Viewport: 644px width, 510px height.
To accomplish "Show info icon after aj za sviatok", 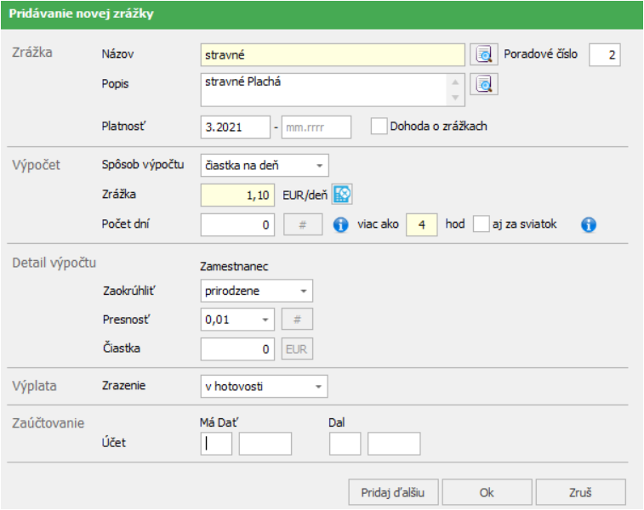I will point(589,225).
